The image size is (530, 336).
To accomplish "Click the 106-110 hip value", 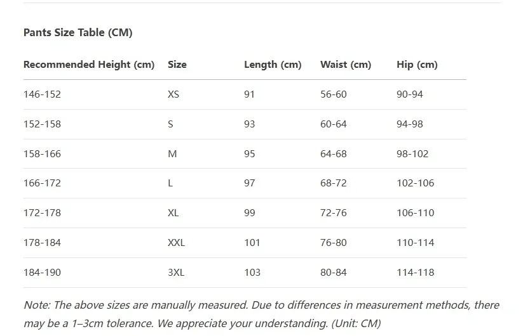I will (416, 213).
